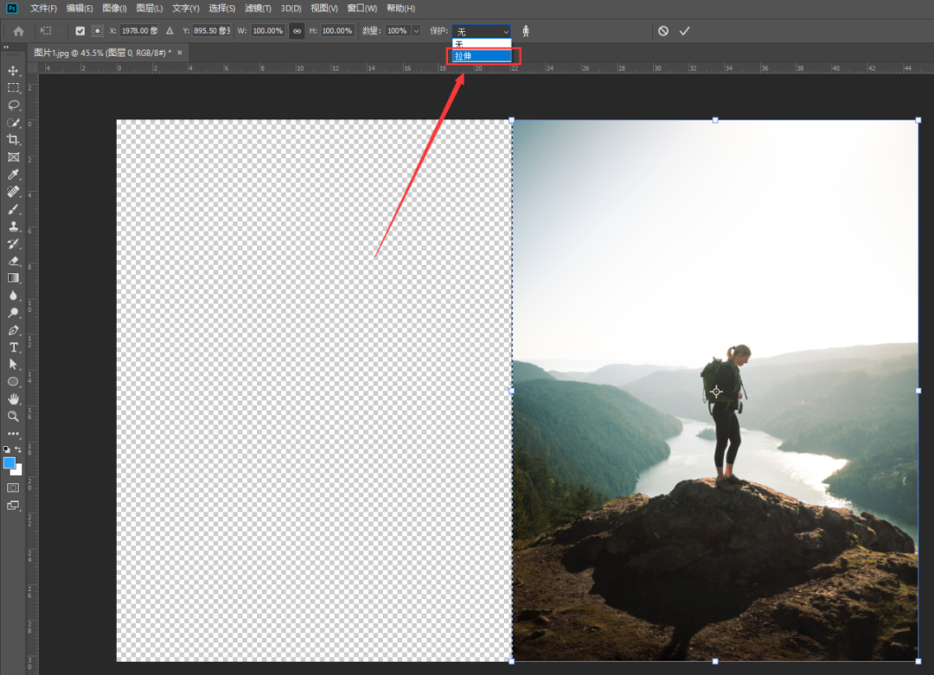Open the 文件(F) menu
Viewport: 934px width, 675px height.
coord(43,9)
